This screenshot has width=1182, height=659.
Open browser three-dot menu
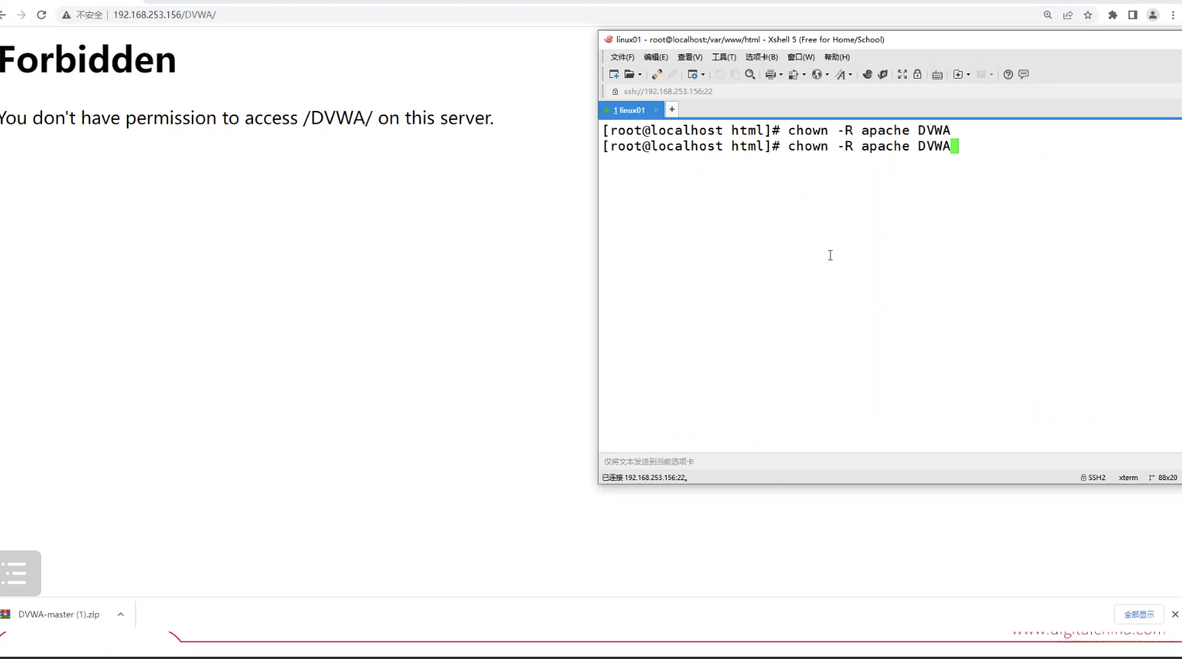click(x=1173, y=15)
